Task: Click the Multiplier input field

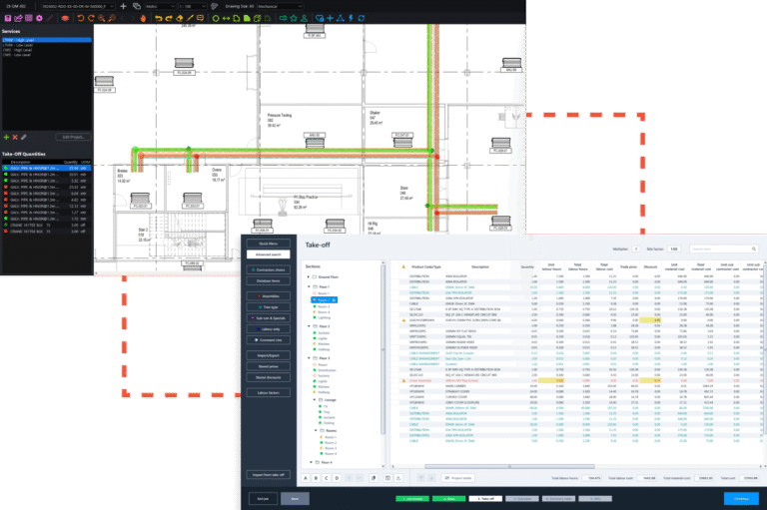Action: coord(636,249)
